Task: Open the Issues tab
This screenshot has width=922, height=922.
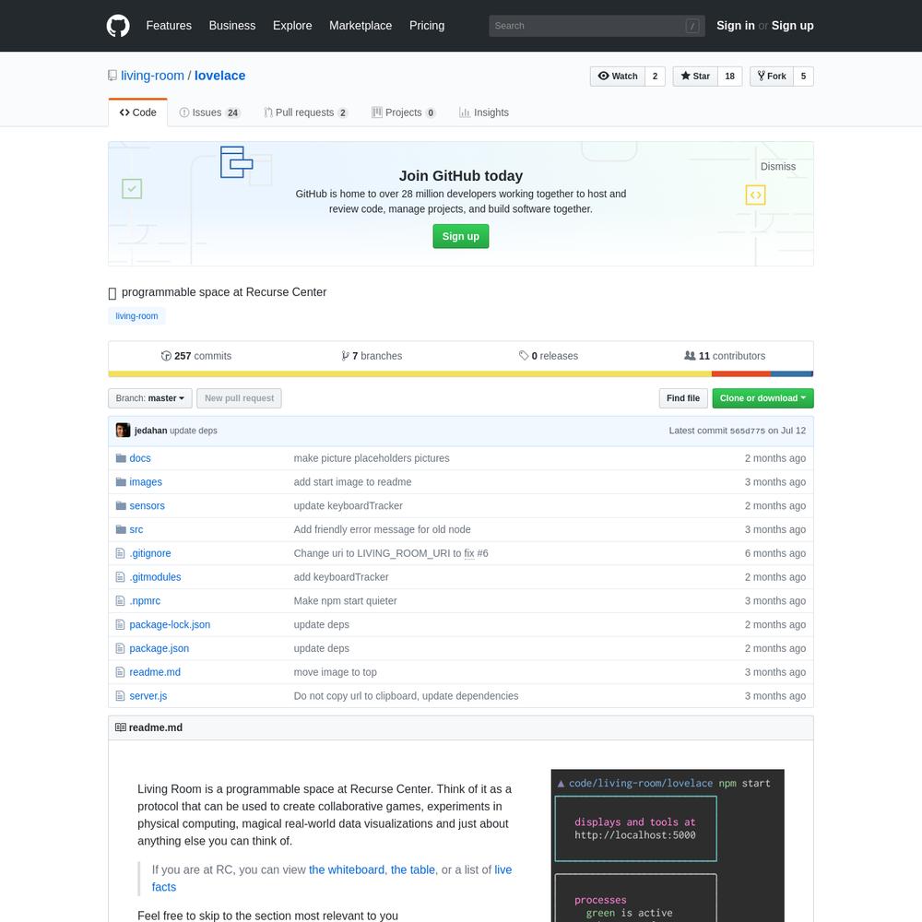Action: pyautogui.click(x=209, y=112)
